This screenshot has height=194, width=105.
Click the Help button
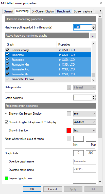93,189
